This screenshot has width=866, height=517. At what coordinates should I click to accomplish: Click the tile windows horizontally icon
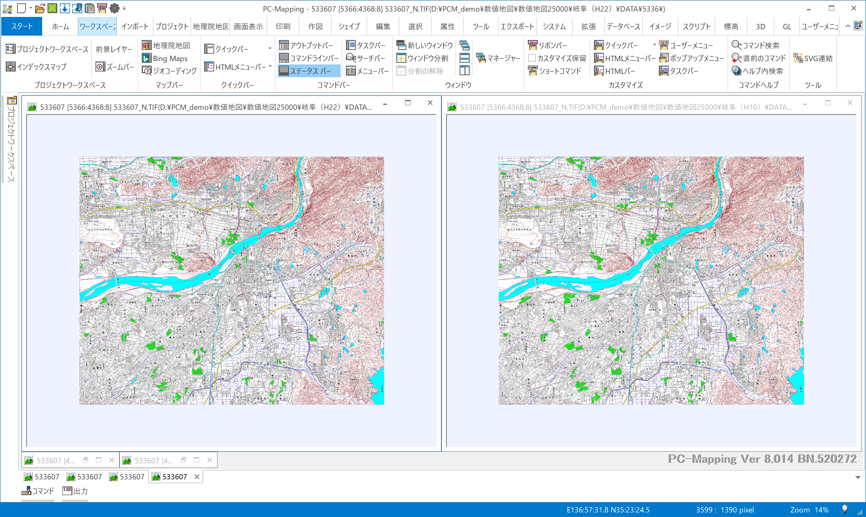[465, 58]
